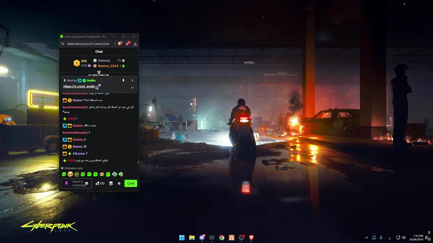Select Reema_2344 on the gift leaderboard
The height and width of the screenshot is (243, 433).
[108, 66]
